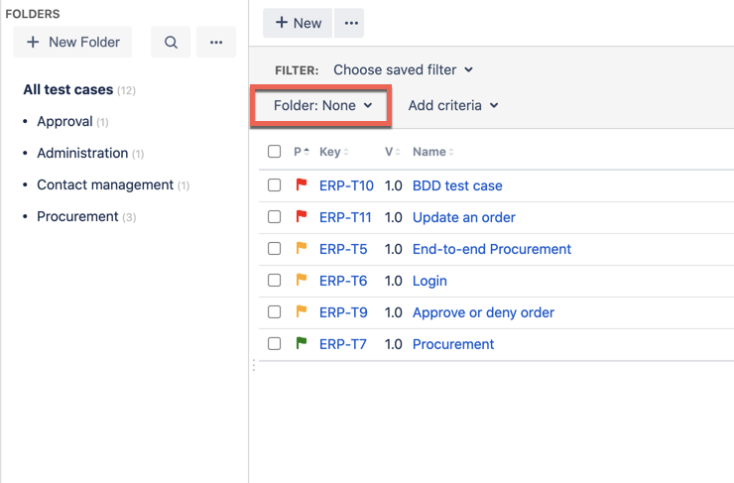Select the checkbox for ERP-T6 Login

pos(275,281)
